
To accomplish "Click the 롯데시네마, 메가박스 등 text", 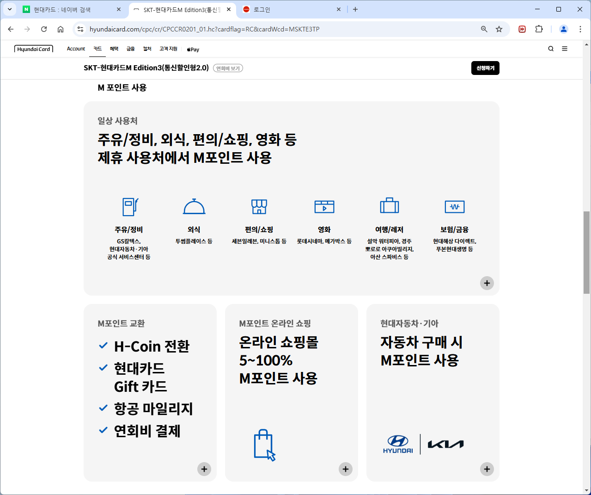I will coord(324,241).
